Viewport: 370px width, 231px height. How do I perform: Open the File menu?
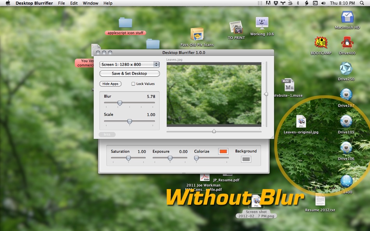pyautogui.click(x=62, y=3)
